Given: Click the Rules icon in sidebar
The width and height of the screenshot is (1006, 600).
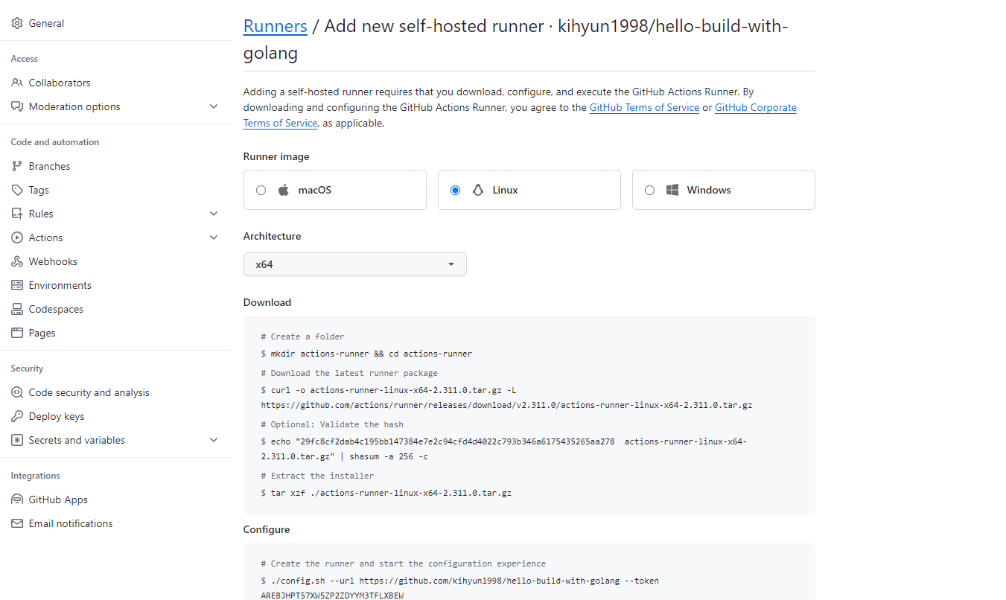Looking at the screenshot, I should pos(17,214).
